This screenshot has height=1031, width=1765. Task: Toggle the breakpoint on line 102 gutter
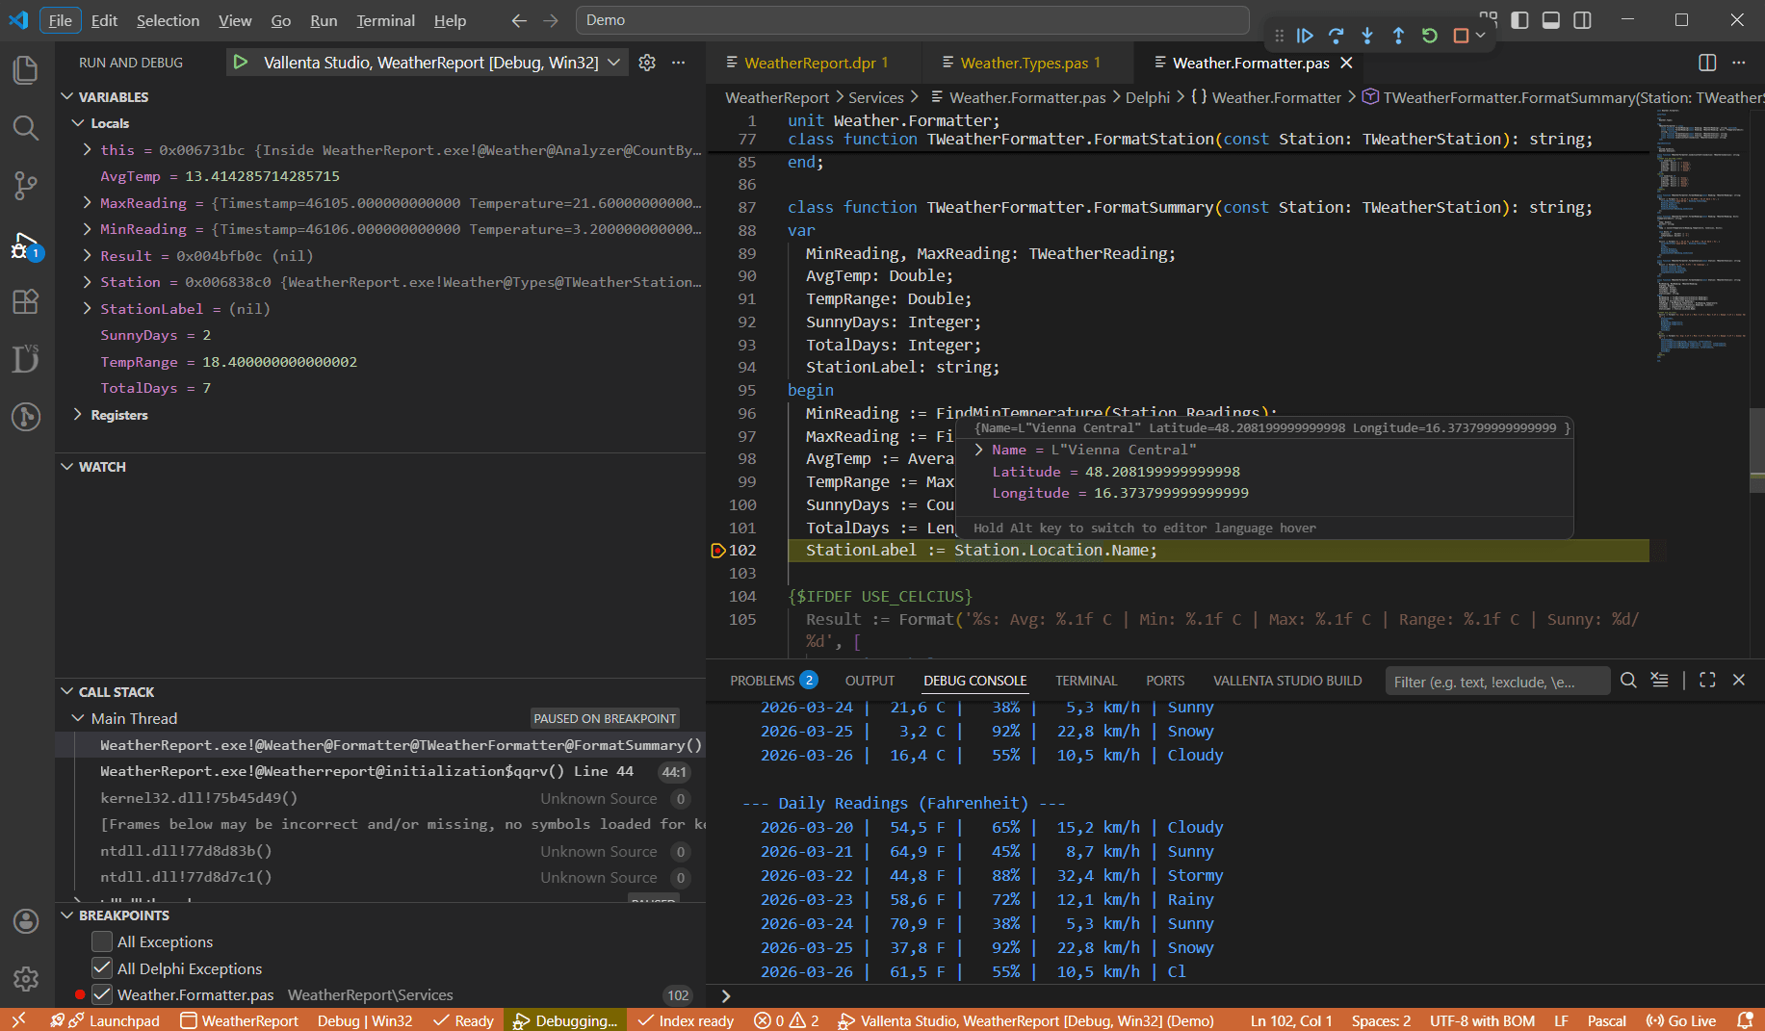[717, 551]
